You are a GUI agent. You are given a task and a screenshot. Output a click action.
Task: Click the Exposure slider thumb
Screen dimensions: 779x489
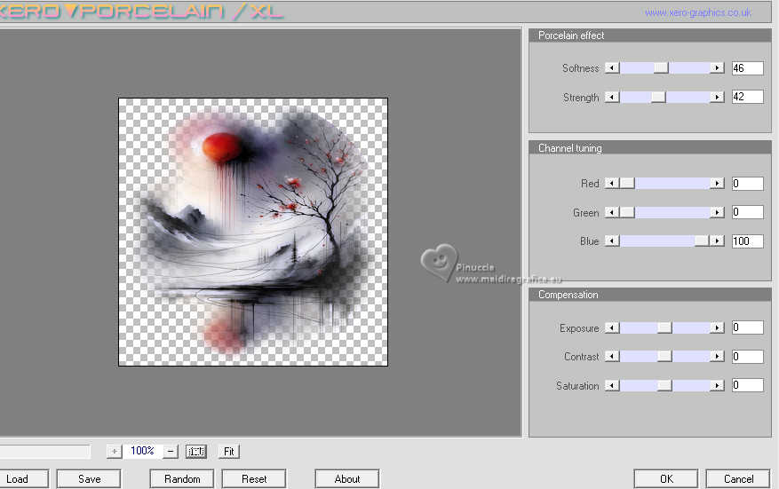point(664,327)
